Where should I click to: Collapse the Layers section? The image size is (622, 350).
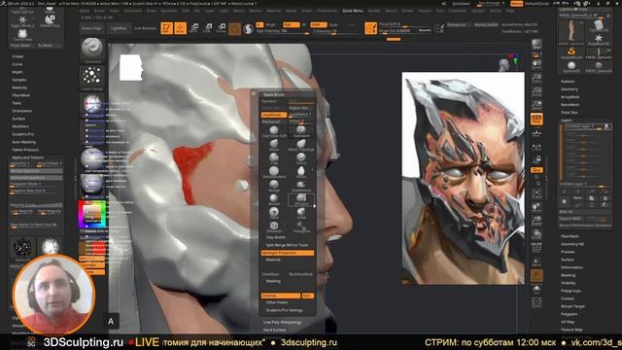tap(566, 121)
